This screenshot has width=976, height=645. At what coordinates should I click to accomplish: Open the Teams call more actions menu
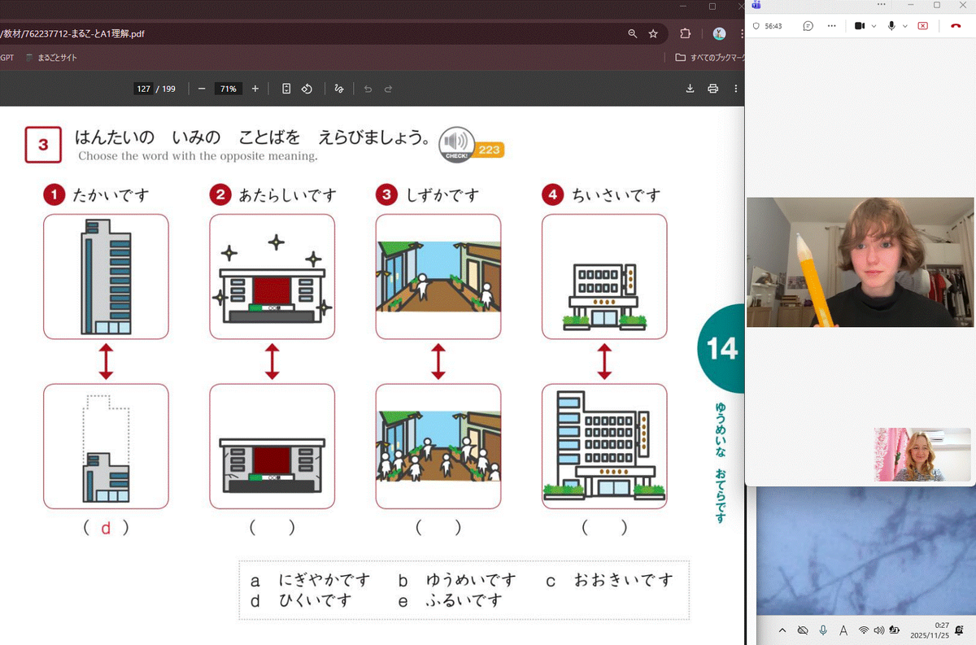point(831,26)
